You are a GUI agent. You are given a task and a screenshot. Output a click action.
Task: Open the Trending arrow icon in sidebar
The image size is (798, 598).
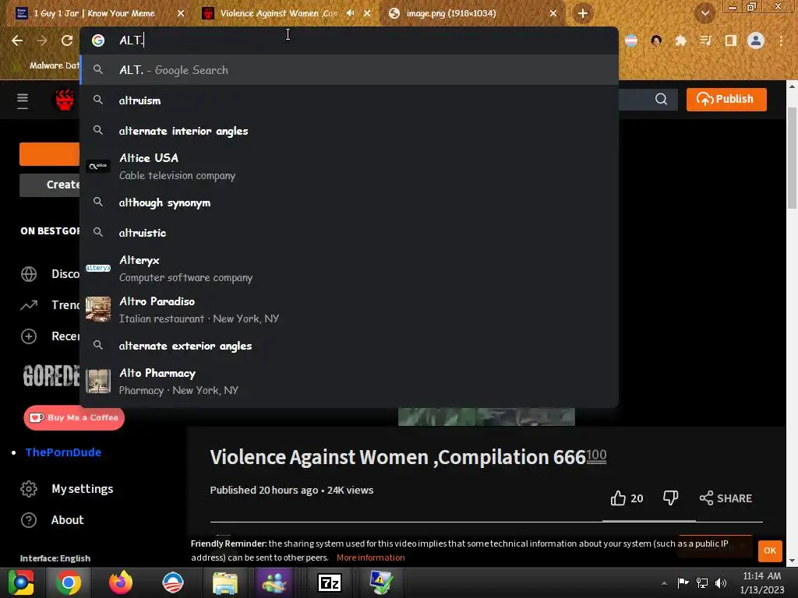point(29,305)
